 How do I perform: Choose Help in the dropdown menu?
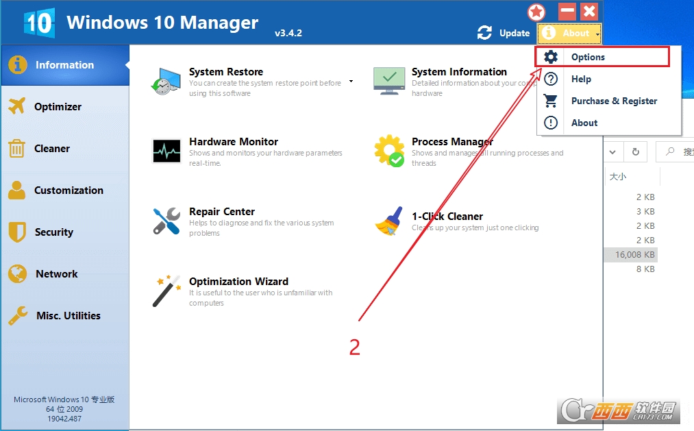click(x=581, y=79)
